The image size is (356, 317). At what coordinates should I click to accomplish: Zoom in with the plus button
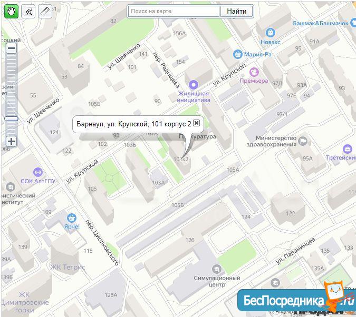(x=11, y=142)
